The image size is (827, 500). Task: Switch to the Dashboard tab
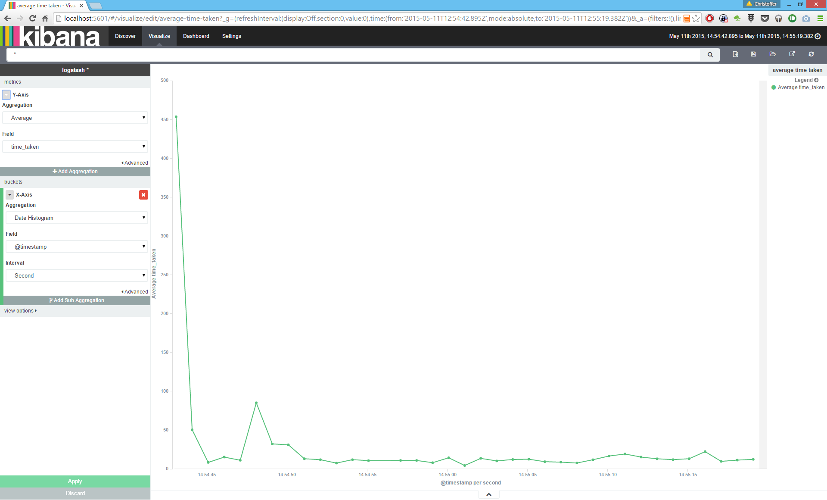tap(196, 36)
